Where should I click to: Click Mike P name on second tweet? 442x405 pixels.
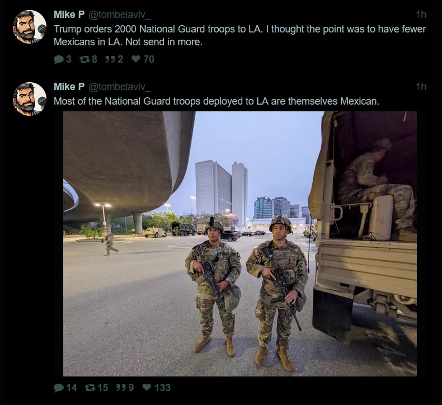(x=69, y=87)
